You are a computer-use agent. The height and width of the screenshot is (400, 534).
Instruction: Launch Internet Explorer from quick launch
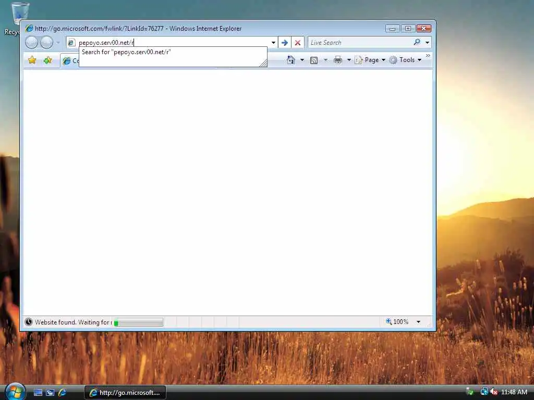tap(63, 393)
